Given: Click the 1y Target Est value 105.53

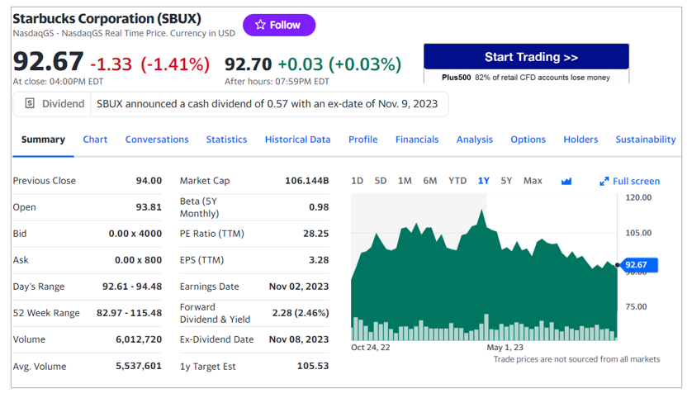Looking at the screenshot, I should pyautogui.click(x=313, y=366).
